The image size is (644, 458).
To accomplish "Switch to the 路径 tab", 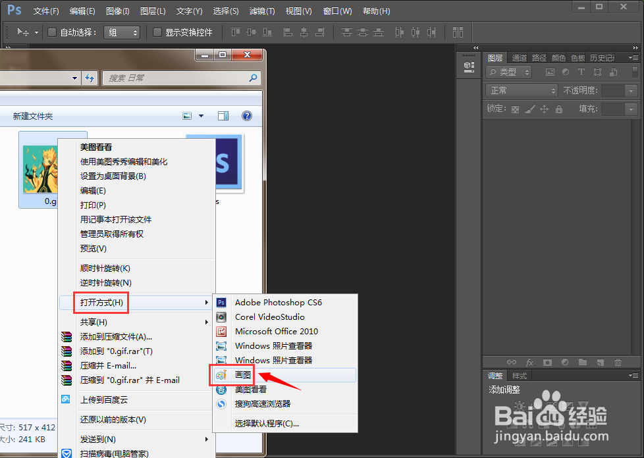I will point(539,58).
